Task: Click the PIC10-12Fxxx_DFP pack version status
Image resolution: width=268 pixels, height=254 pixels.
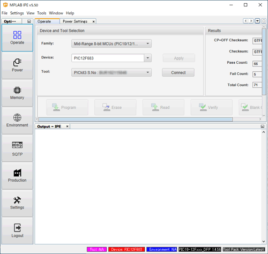Action: 200,249
